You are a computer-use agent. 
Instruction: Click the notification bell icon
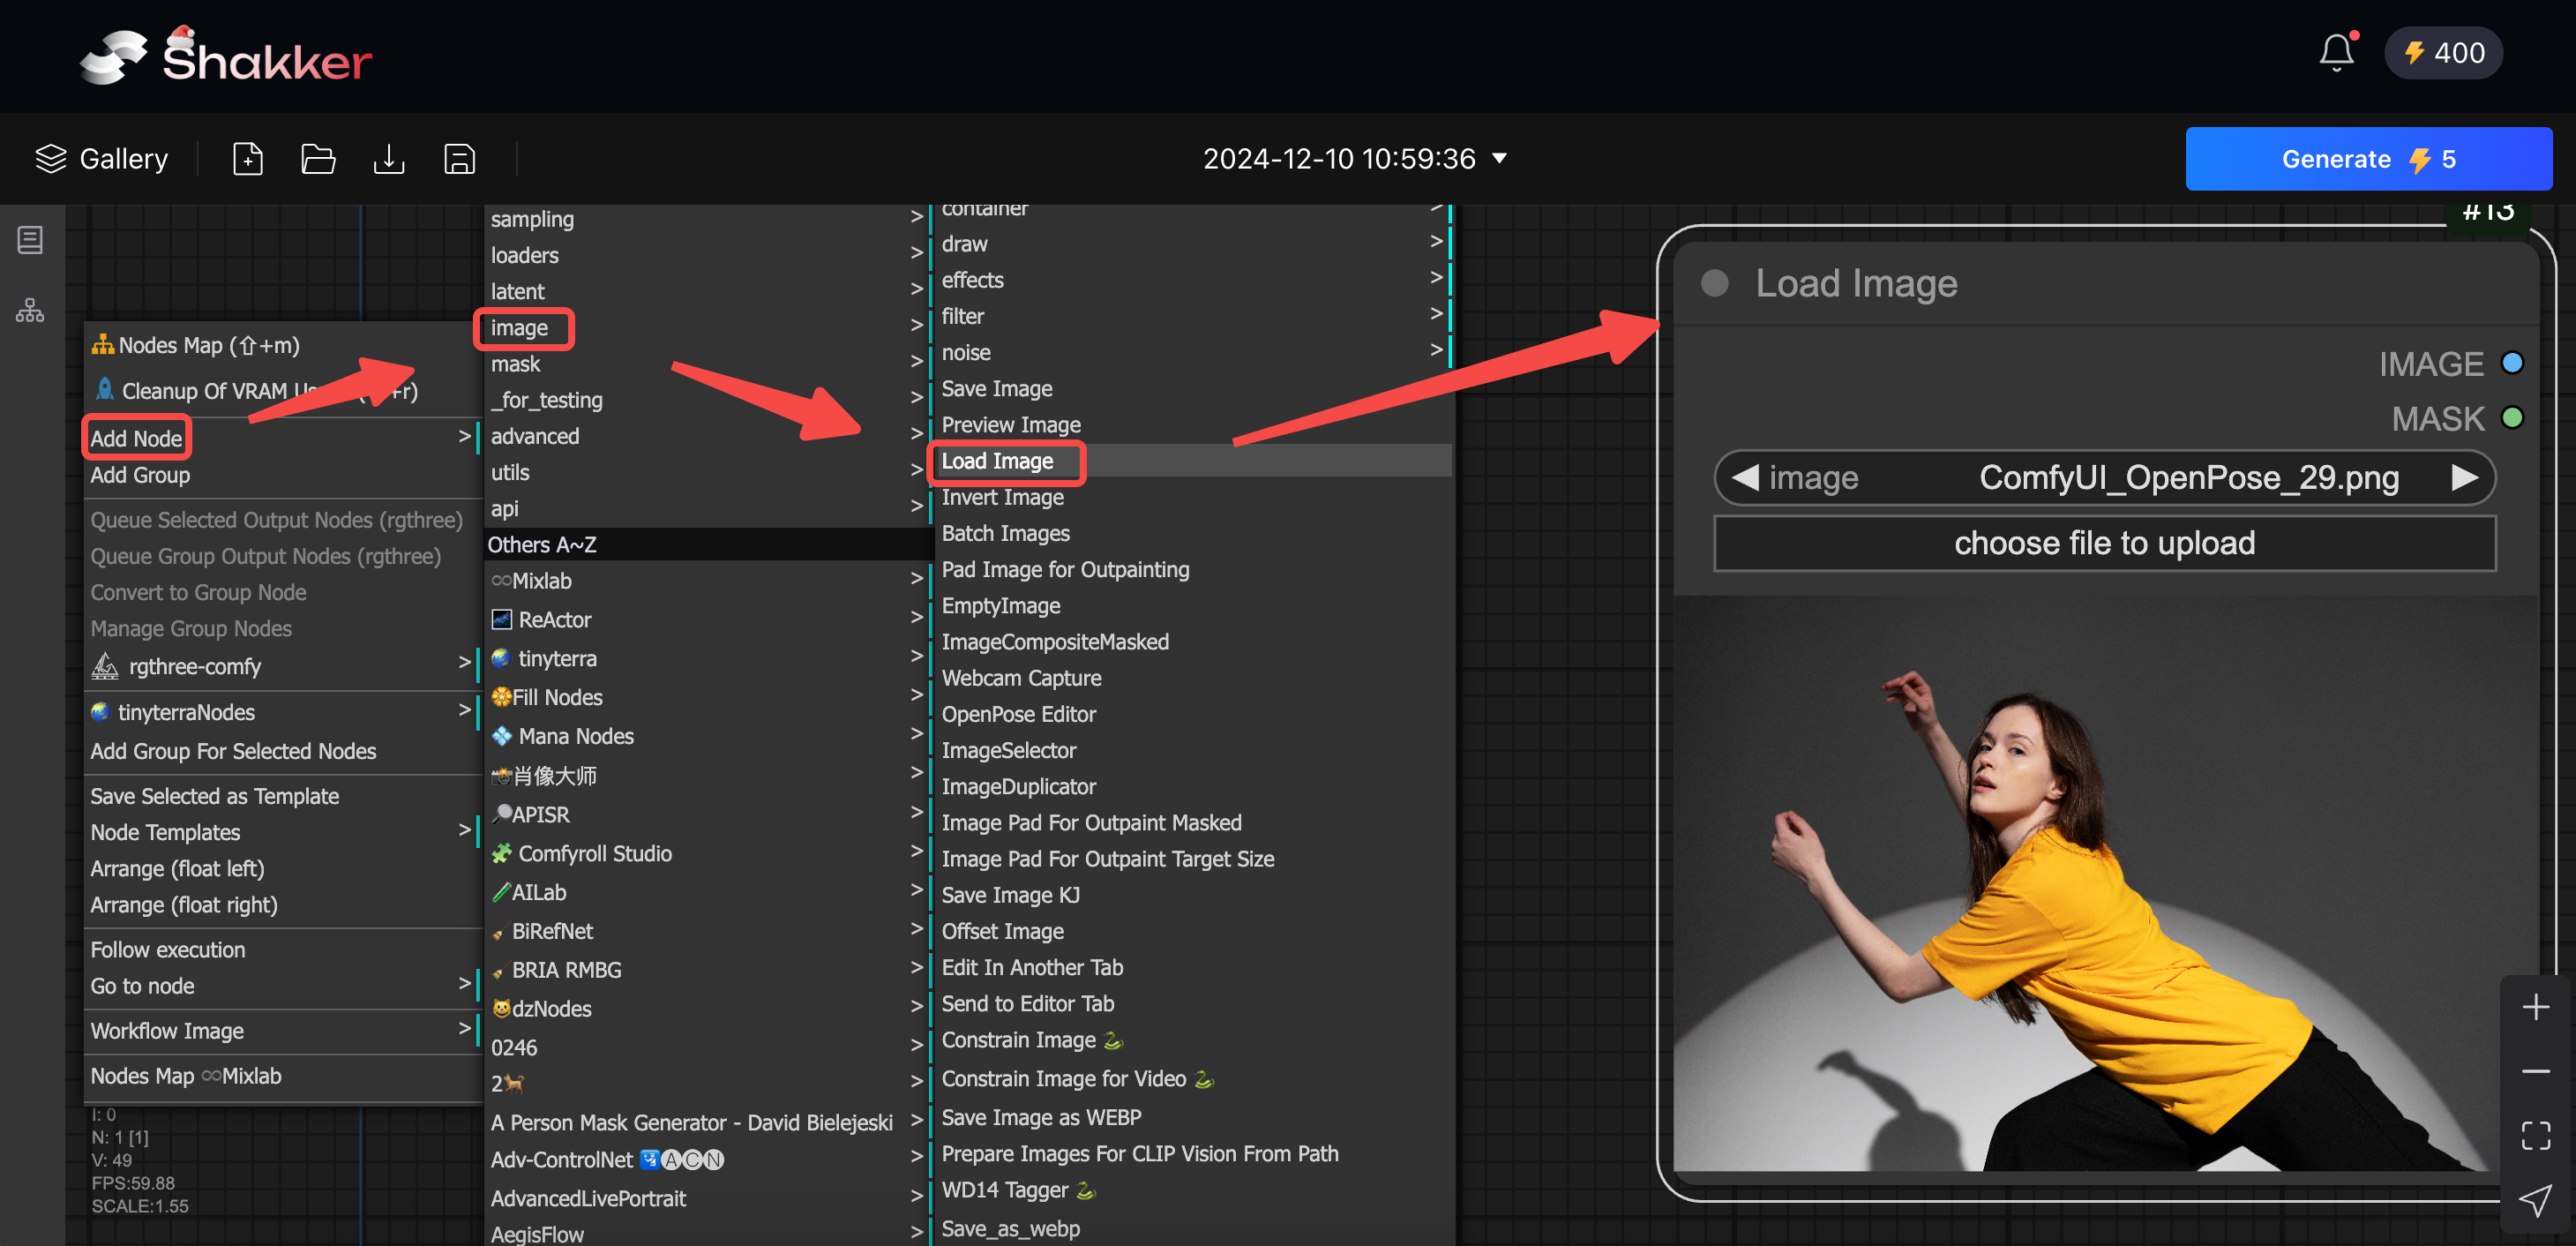click(2335, 53)
